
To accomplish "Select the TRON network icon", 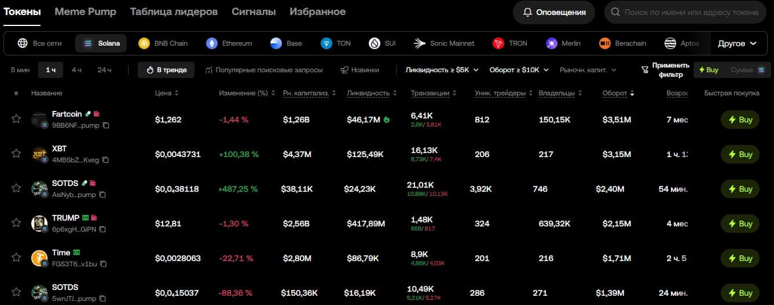I will click(x=498, y=43).
